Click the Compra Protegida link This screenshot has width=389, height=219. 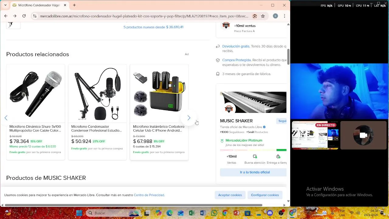pyautogui.click(x=236, y=60)
